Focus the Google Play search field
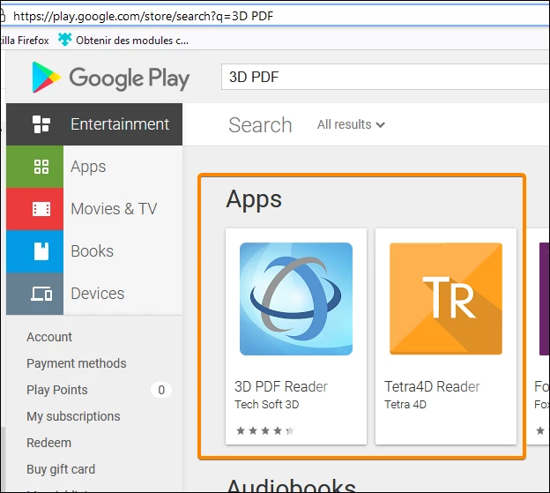The width and height of the screenshot is (550, 493). coord(385,77)
